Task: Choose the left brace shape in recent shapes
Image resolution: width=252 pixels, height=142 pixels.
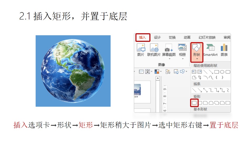Action: tap(217, 77)
